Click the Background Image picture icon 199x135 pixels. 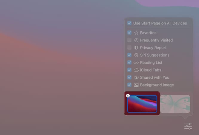[x=136, y=85]
